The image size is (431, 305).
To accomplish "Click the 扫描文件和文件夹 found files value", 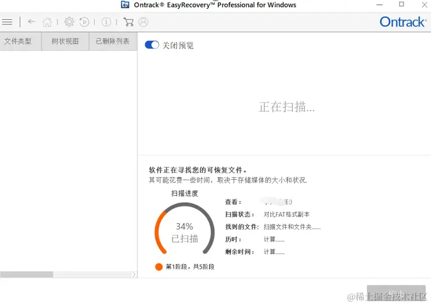I will click(x=292, y=227).
